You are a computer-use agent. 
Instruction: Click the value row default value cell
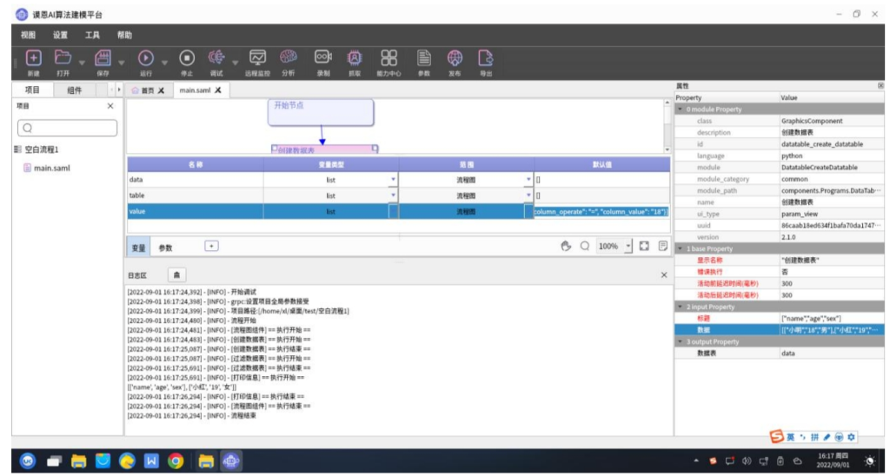tap(601, 212)
